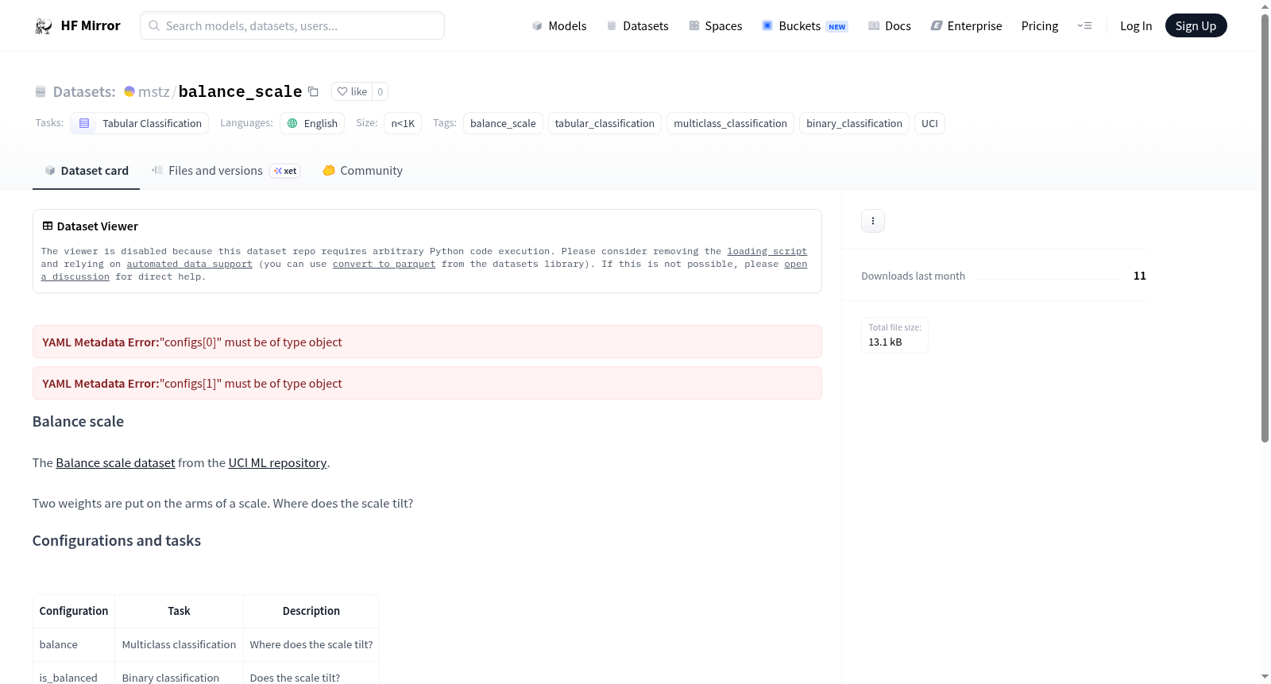Screen dimensions: 1271x684
Task: Click the configs[1] YAML Metadata Error message
Action: coord(427,383)
